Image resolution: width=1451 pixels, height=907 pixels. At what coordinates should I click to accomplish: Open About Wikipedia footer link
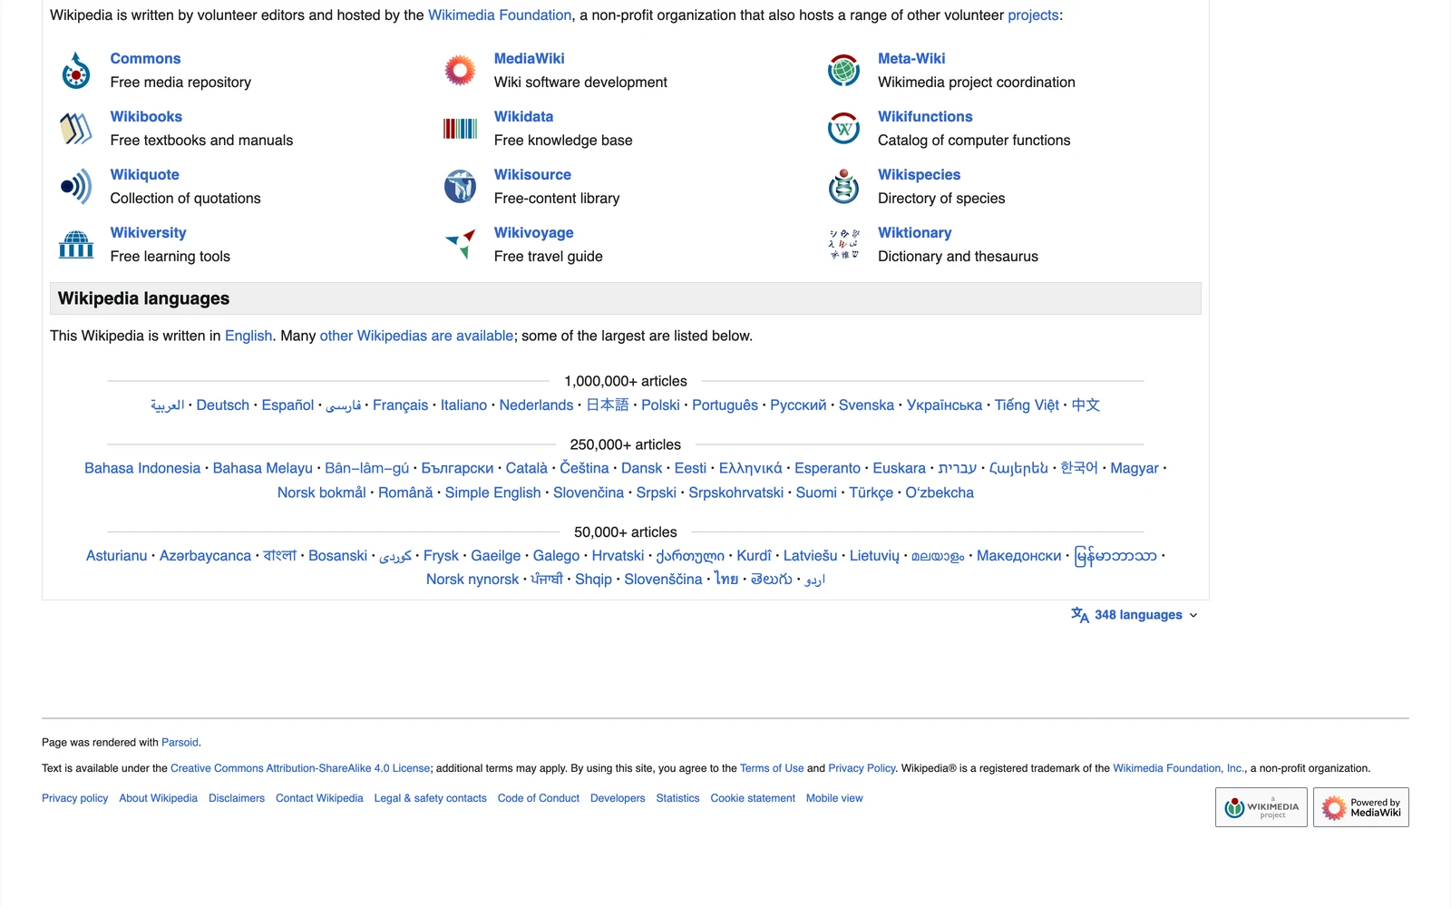[x=158, y=798]
